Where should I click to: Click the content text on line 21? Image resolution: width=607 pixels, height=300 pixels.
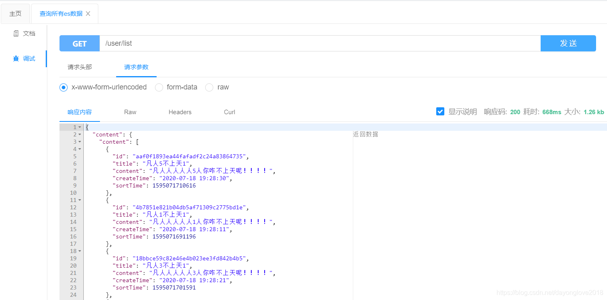(x=210, y=273)
